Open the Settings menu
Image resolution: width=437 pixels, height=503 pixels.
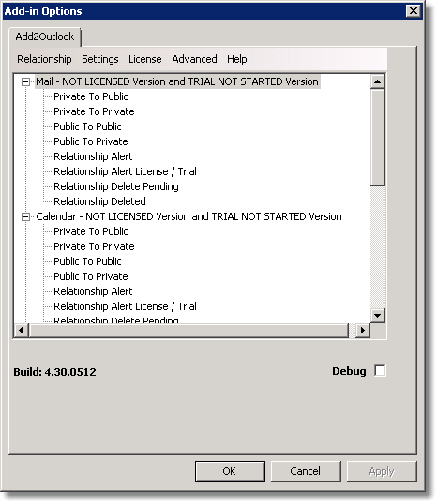pyautogui.click(x=99, y=59)
